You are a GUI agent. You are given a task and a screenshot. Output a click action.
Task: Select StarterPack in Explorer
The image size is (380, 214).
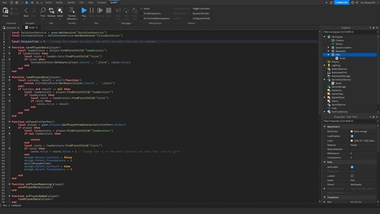[x=337, y=94]
